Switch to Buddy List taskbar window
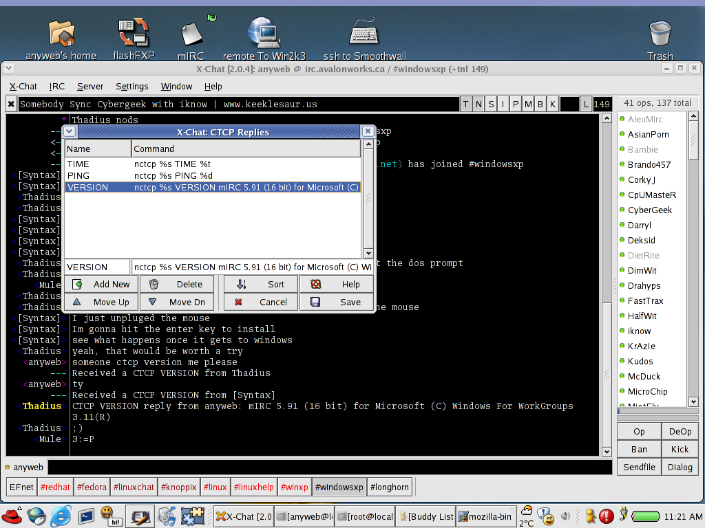This screenshot has width=705, height=528. tap(425, 517)
